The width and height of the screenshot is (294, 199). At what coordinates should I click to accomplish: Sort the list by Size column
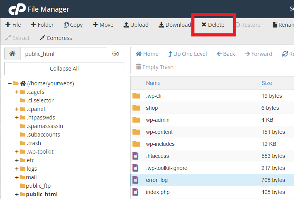pos(266,83)
